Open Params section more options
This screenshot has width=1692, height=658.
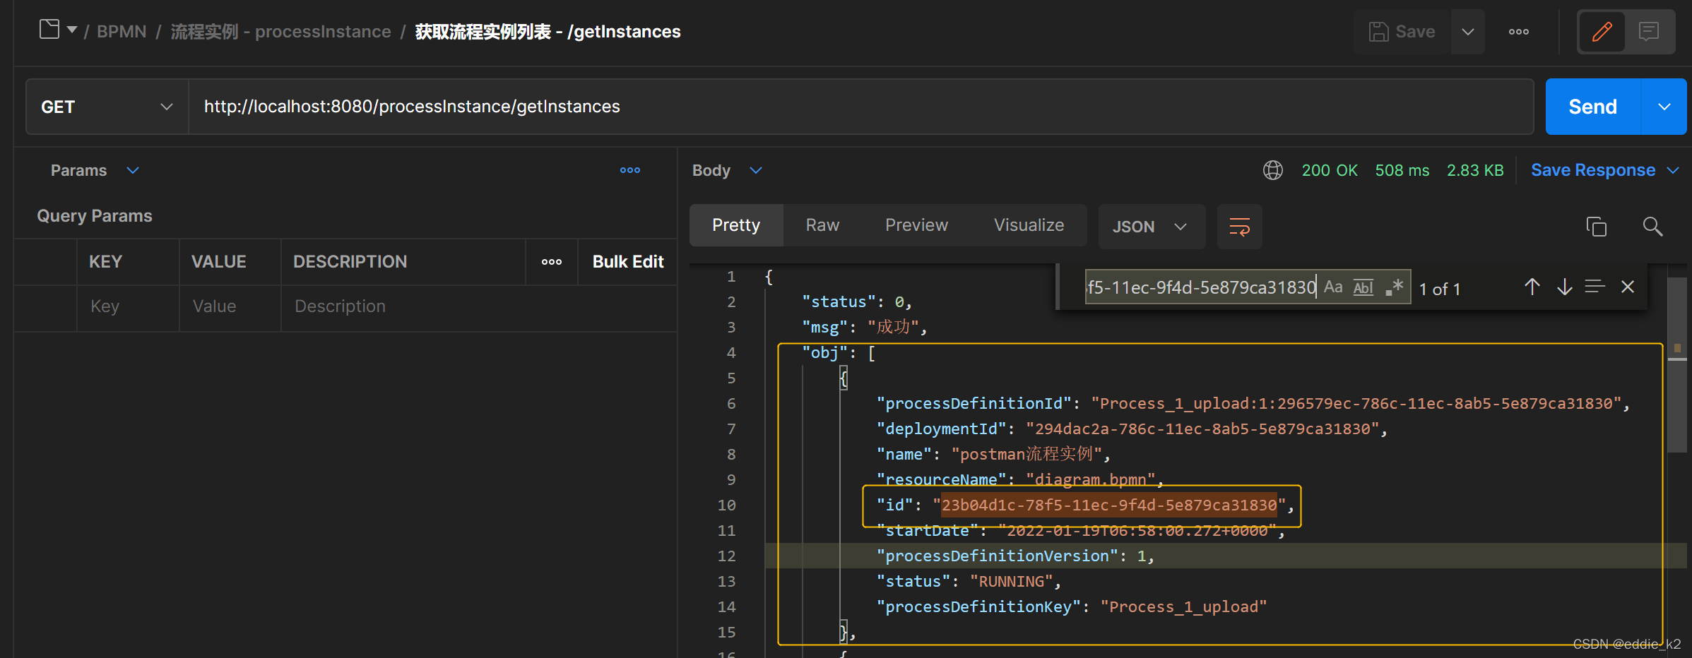point(630,170)
